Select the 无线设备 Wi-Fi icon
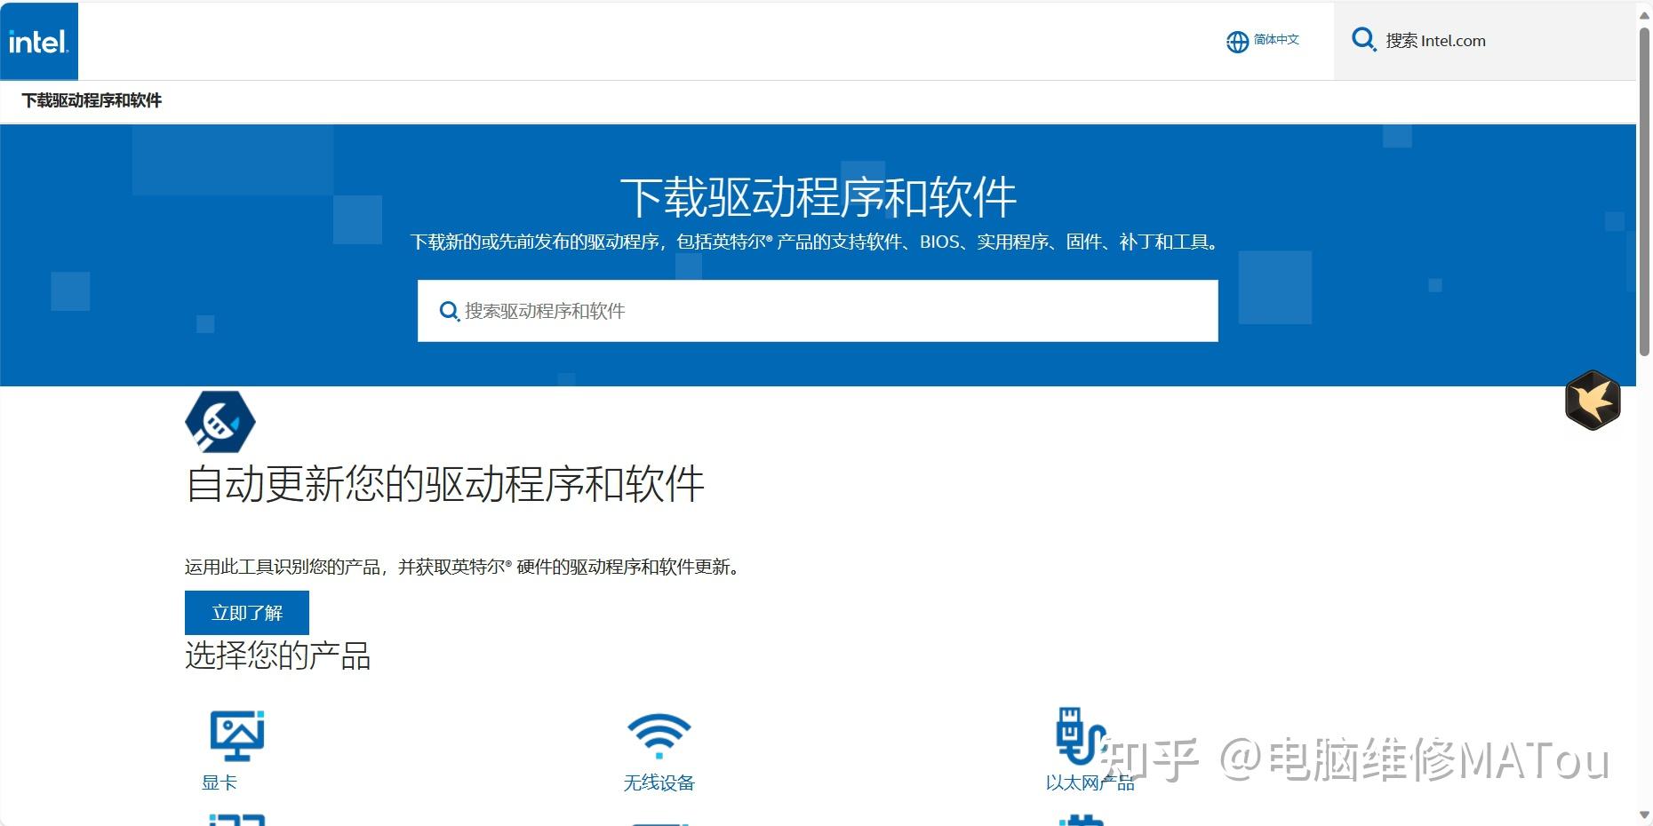1653x826 pixels. 659,736
